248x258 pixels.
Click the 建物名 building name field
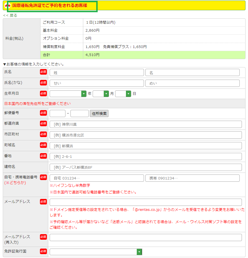tap(146, 167)
